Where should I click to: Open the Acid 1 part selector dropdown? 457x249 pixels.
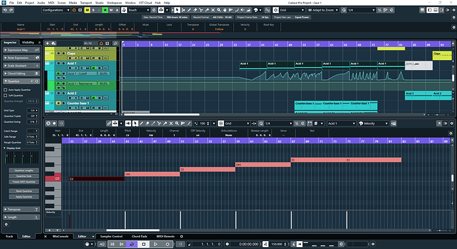(341, 124)
